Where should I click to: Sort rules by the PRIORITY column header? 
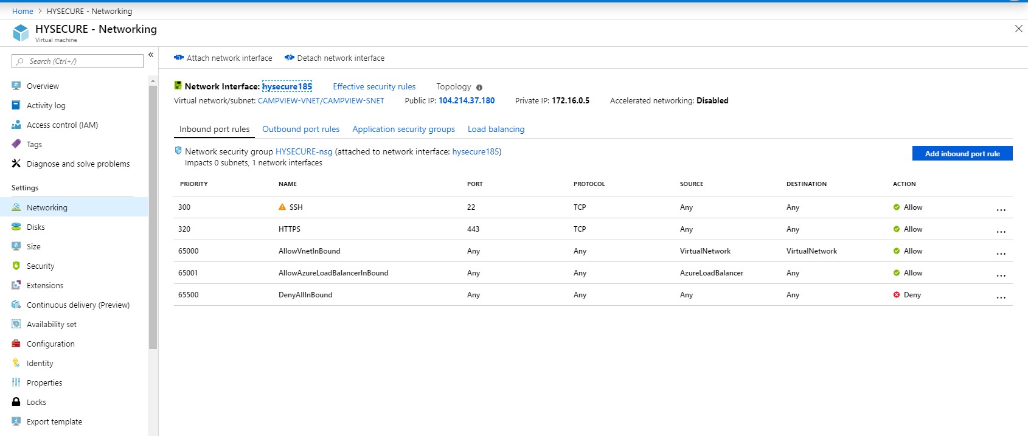(194, 184)
